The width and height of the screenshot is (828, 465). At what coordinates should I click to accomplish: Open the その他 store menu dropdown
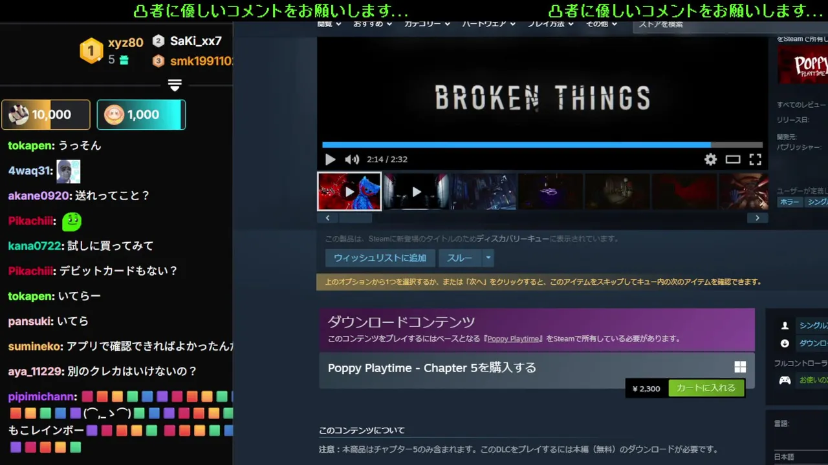pyautogui.click(x=602, y=24)
